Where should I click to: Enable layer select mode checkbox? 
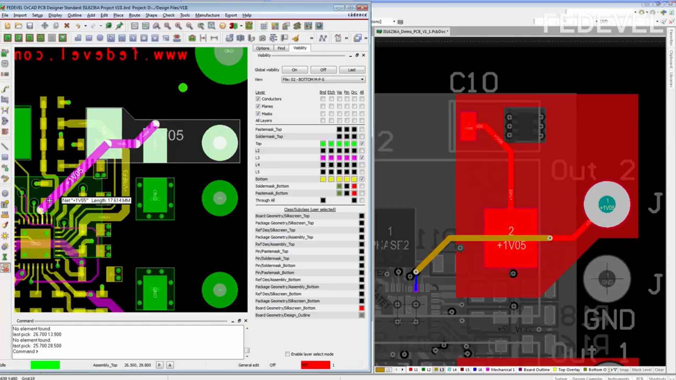pos(287,354)
